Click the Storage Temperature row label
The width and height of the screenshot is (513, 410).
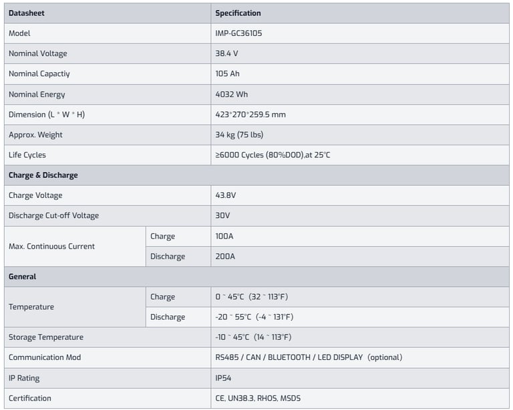point(46,337)
